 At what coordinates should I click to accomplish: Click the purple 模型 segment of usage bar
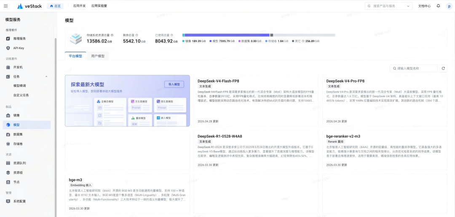click(227, 35)
